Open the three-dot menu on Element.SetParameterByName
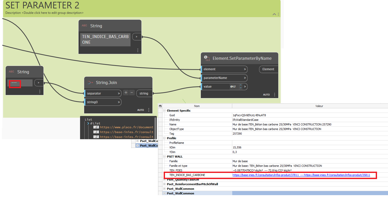 pyautogui.click(x=274, y=95)
